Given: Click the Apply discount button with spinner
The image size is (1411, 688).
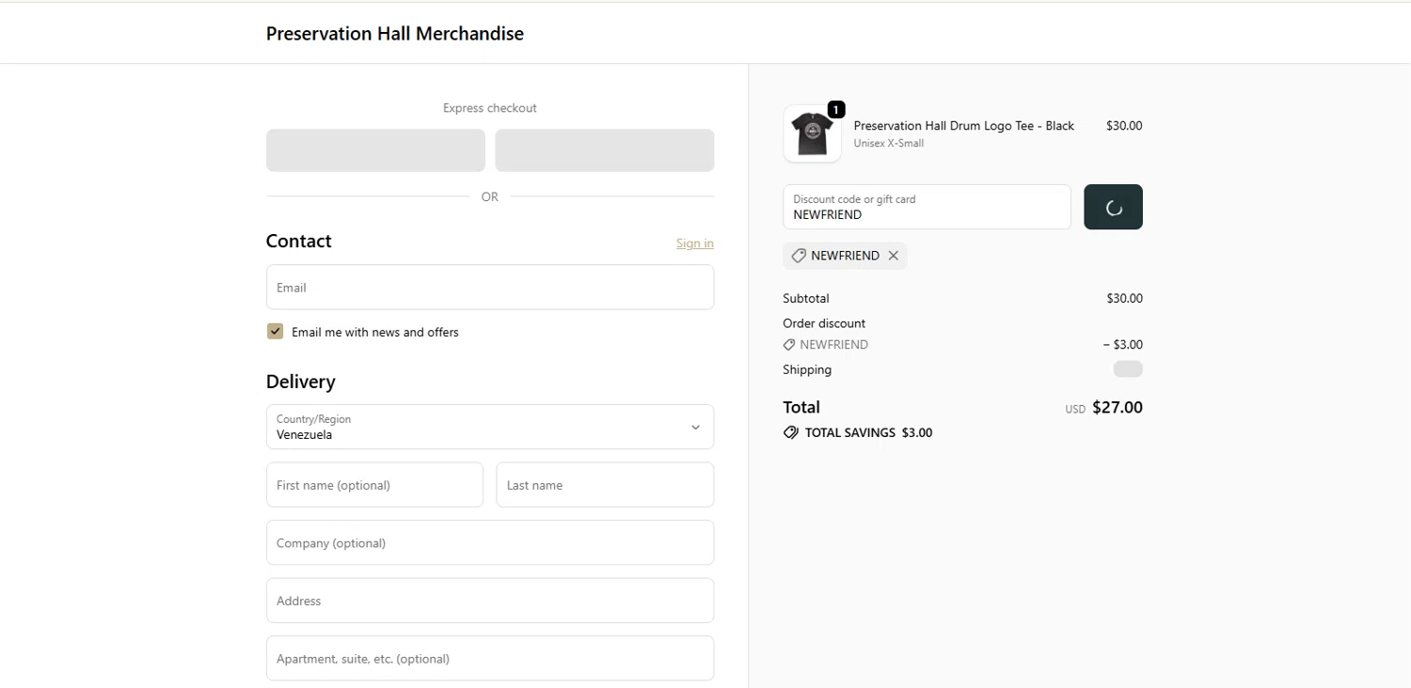Looking at the screenshot, I should 1114,207.
